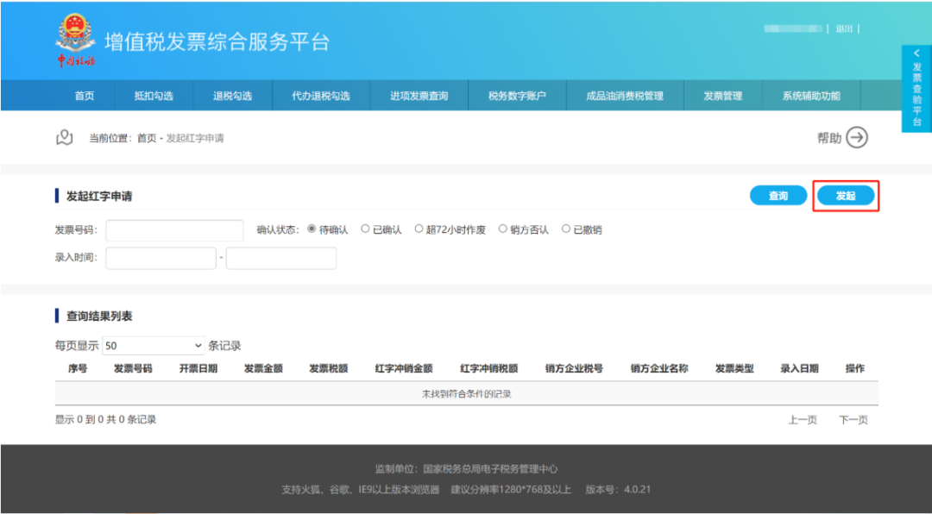Click the location map pin icon
This screenshot has height=514, width=932.
[x=64, y=138]
